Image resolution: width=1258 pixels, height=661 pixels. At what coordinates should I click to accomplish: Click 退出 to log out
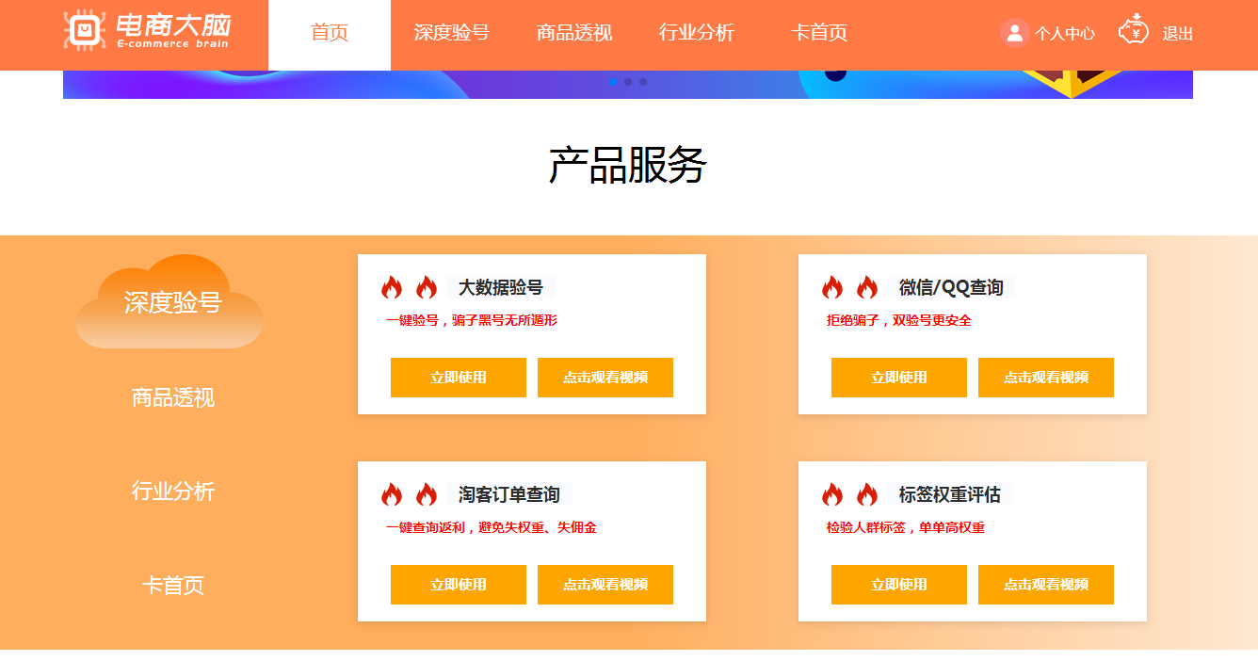tap(1178, 34)
